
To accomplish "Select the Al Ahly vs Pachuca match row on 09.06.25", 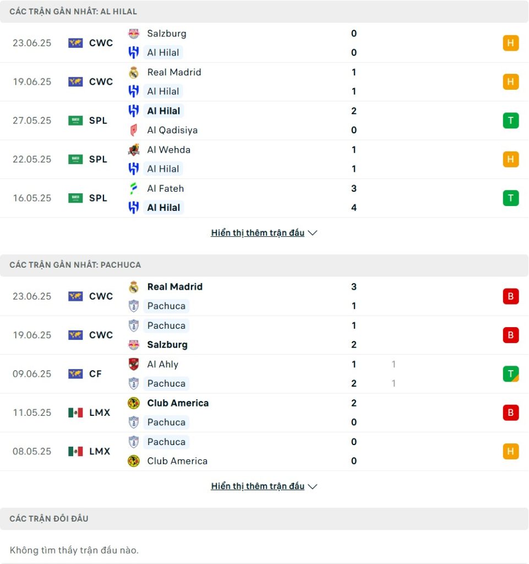I will [x=264, y=374].
